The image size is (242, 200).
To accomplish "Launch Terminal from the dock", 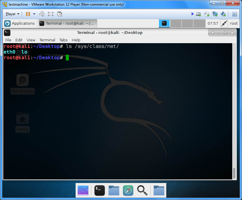I will 100,190.
